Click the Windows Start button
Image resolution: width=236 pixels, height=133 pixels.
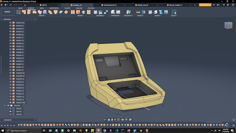pos(2,131)
